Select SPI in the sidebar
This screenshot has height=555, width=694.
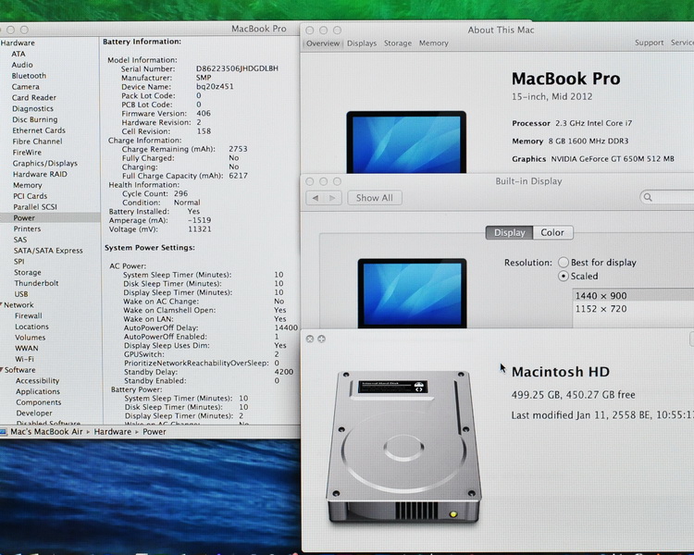pyautogui.click(x=19, y=262)
